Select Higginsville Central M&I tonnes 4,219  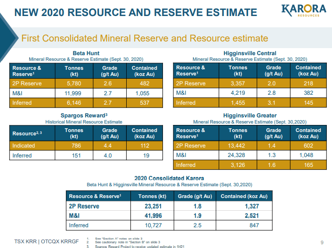238,93
